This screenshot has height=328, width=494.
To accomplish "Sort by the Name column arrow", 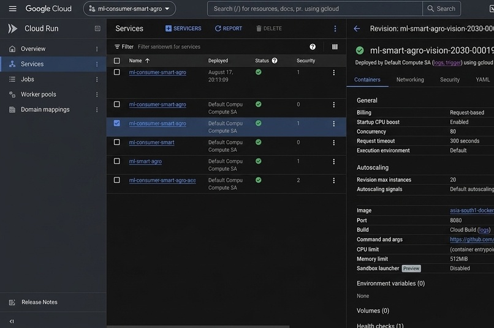I will [x=147, y=61].
